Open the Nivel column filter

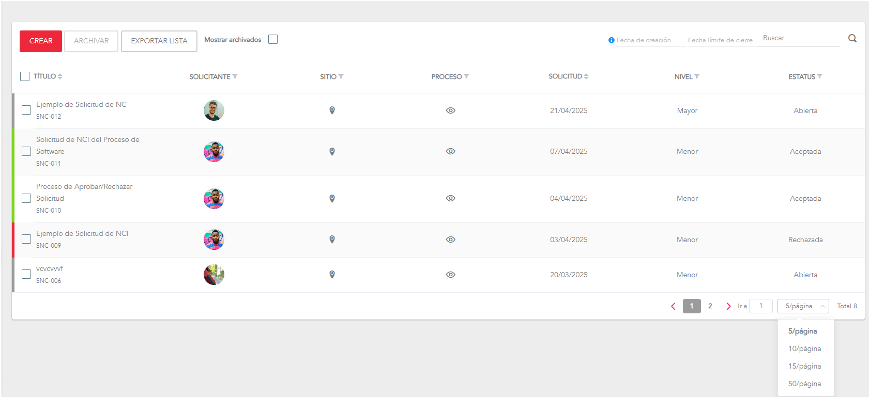(697, 76)
